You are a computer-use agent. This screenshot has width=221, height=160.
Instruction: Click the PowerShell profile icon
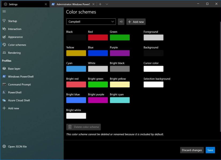pyautogui.click(x=4, y=92)
